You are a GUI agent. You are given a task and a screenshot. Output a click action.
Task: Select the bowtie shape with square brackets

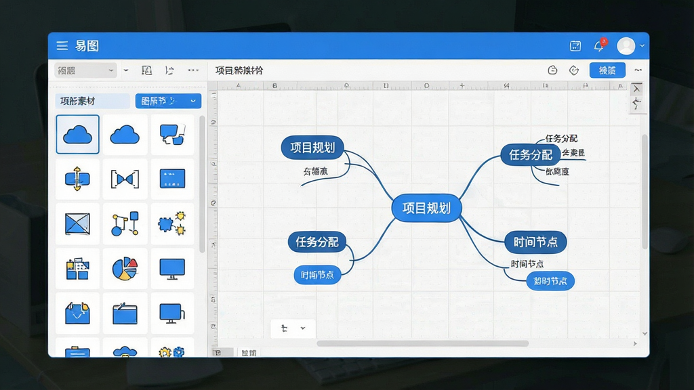[125, 179]
